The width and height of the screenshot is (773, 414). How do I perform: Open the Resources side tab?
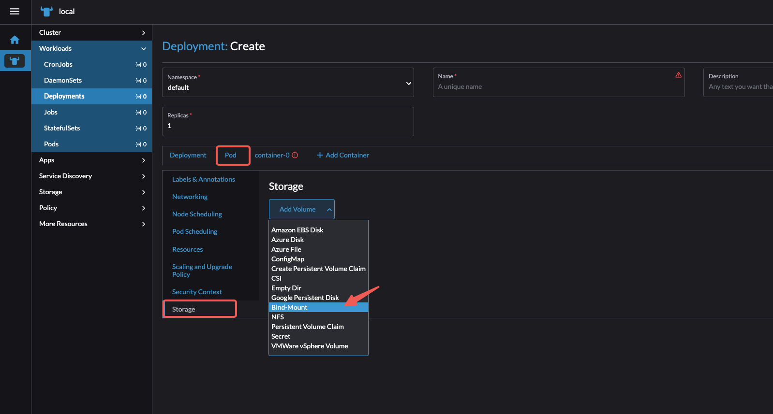pyautogui.click(x=188, y=249)
